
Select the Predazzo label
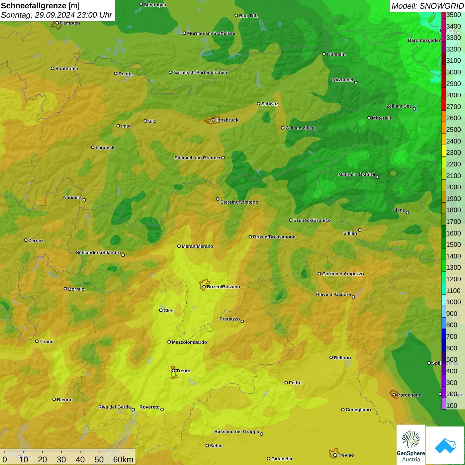(x=230, y=319)
